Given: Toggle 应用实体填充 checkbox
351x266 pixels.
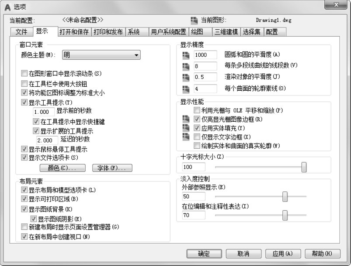Looking at the screenshot, I should click(x=197, y=128).
